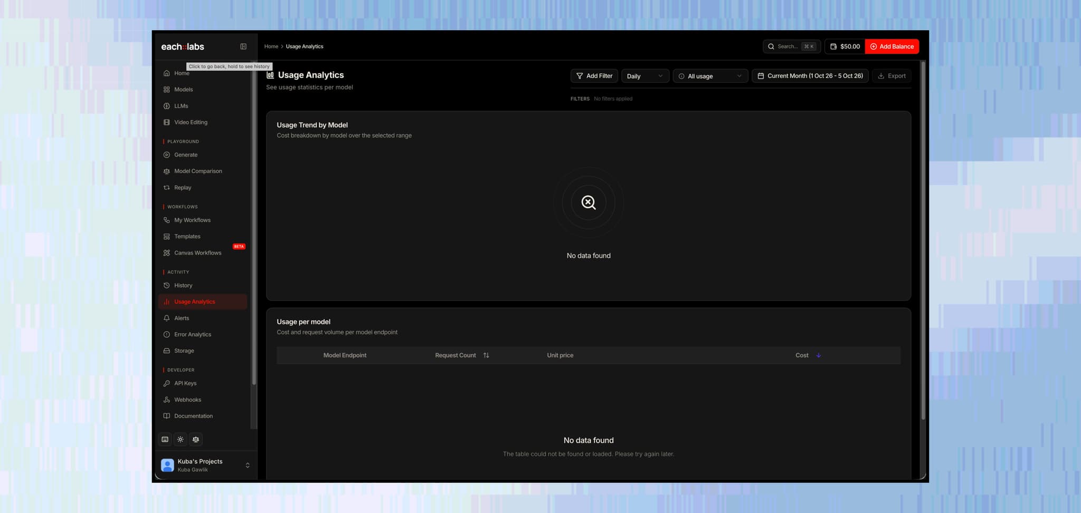Open API Keys page

tap(203, 384)
